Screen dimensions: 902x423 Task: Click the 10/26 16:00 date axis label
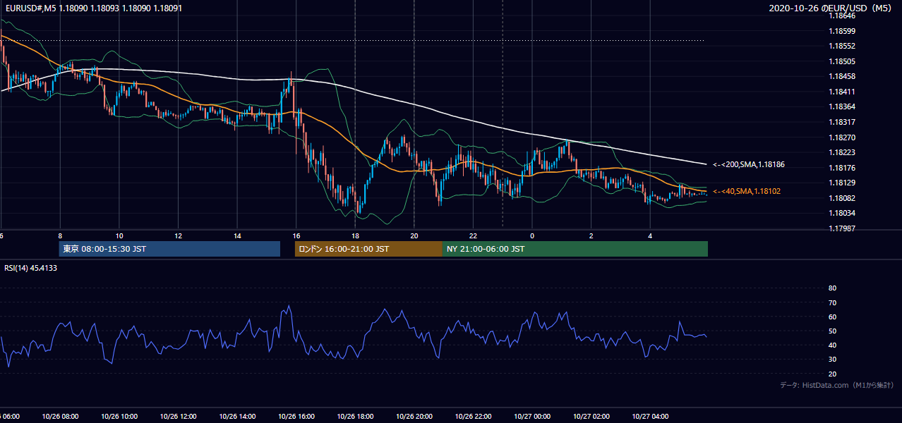click(x=296, y=417)
